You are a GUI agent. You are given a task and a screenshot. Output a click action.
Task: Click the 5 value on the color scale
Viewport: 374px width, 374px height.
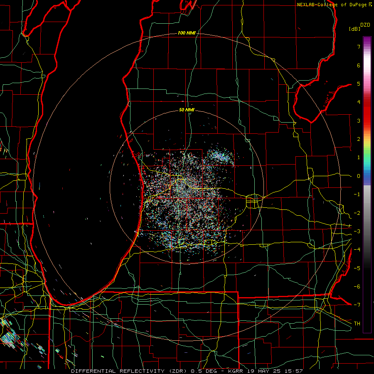point(359,84)
